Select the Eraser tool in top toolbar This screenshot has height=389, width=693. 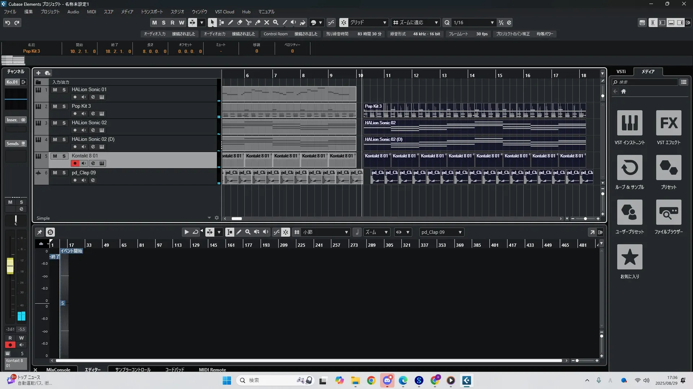[239, 23]
